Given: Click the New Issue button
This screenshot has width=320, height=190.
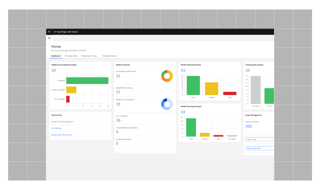Looking at the screenshot, I should [260, 139].
